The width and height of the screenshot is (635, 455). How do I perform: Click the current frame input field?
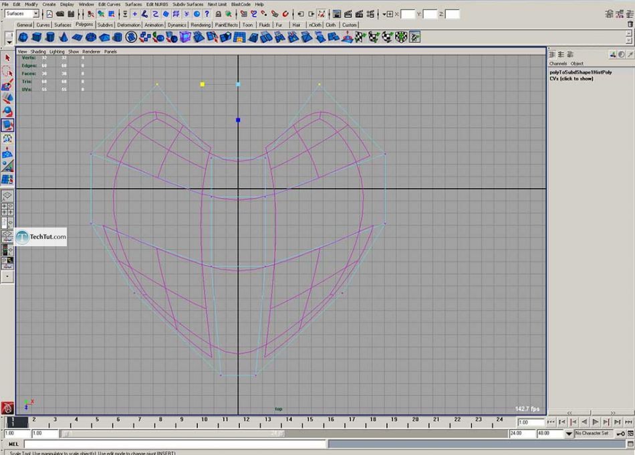pos(530,422)
